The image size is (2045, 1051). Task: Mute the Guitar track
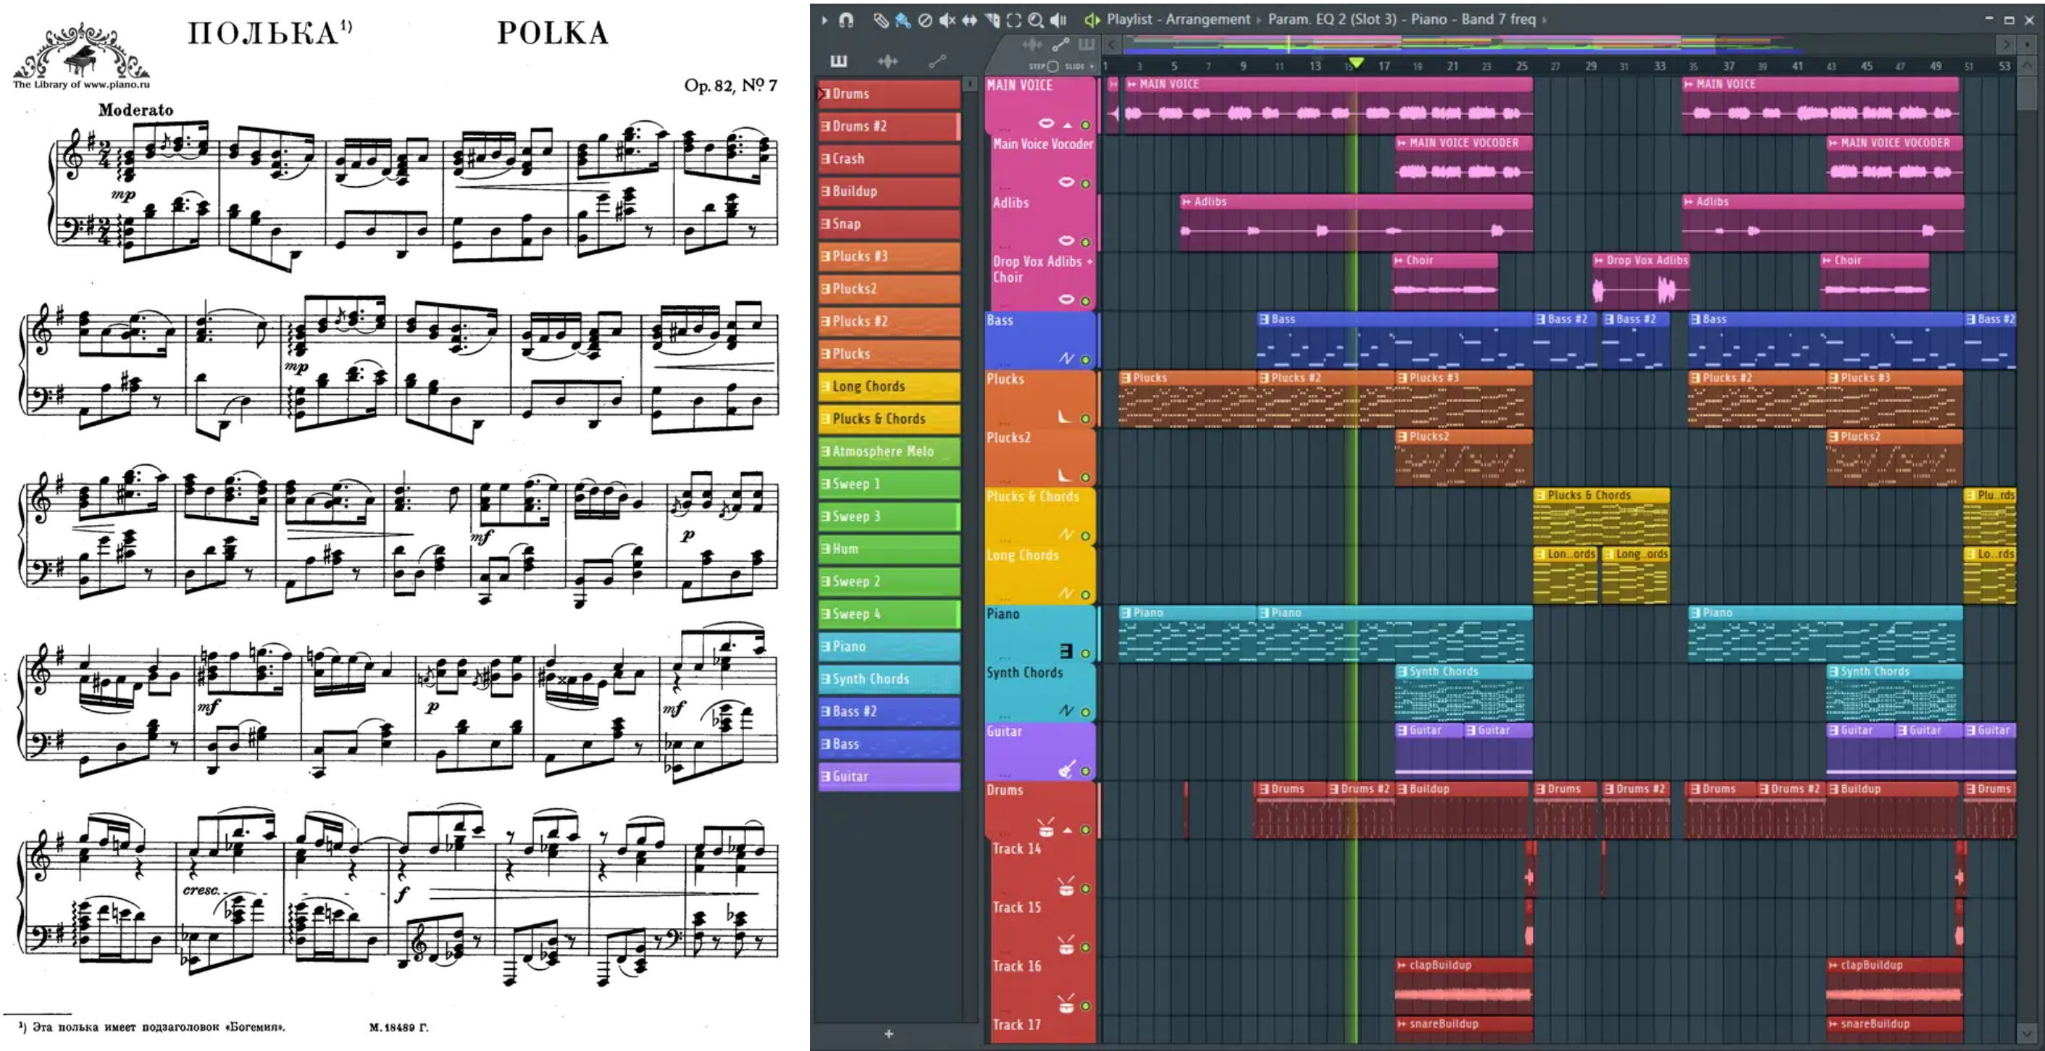click(1085, 771)
